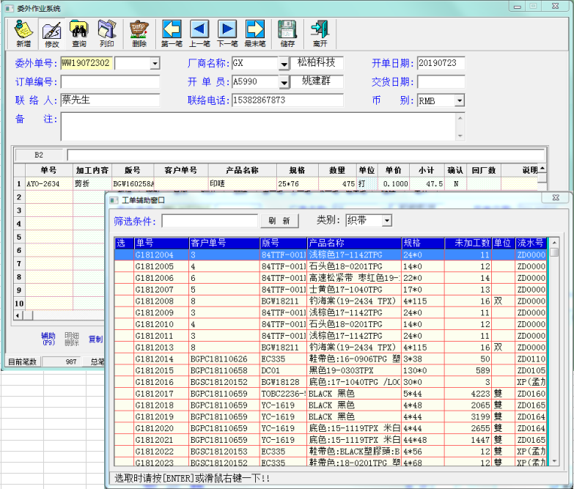
Task: Click the 订单编号 input field
Action: coord(110,81)
